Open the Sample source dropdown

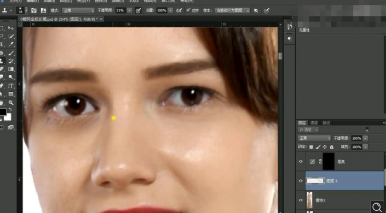tap(232, 10)
